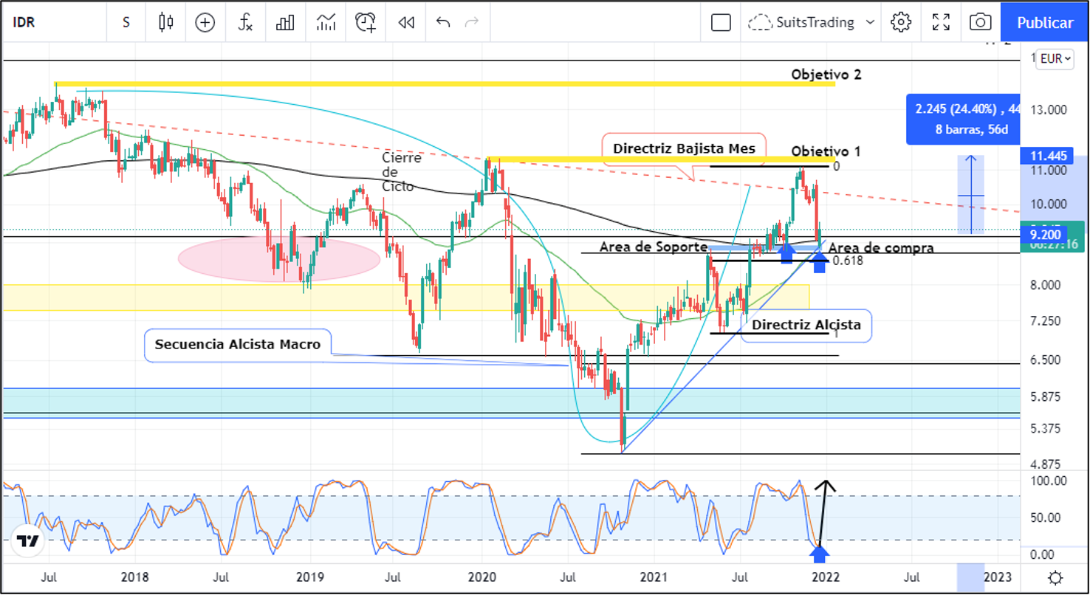Open time axis settings icon at bottom right
Viewport: 1090px width, 595px height.
(1055, 577)
